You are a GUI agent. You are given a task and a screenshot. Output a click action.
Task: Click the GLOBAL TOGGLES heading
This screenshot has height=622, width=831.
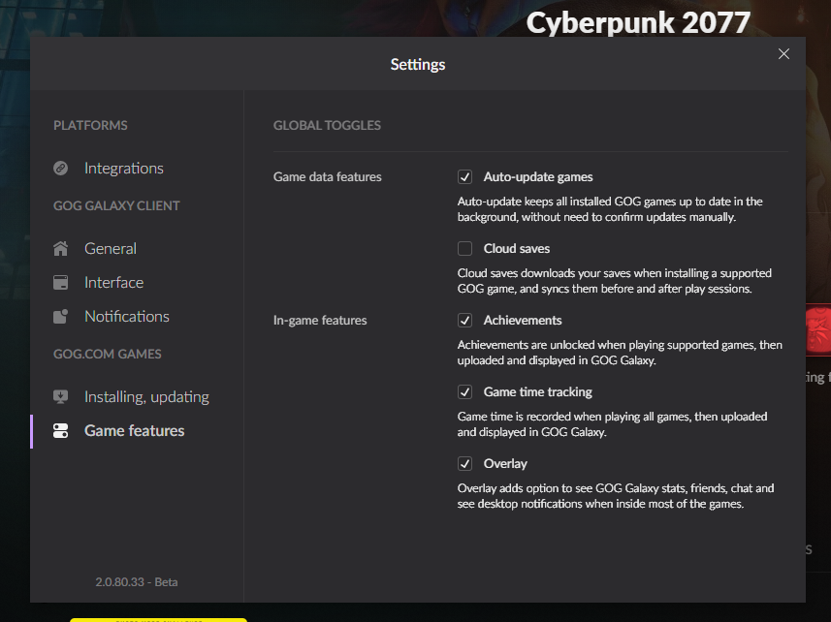click(327, 125)
